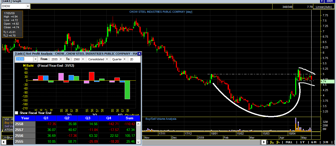Screen dimensions: 336x146
Task: Click the chart scroll right arrow
Action: click(x=264, y=142)
